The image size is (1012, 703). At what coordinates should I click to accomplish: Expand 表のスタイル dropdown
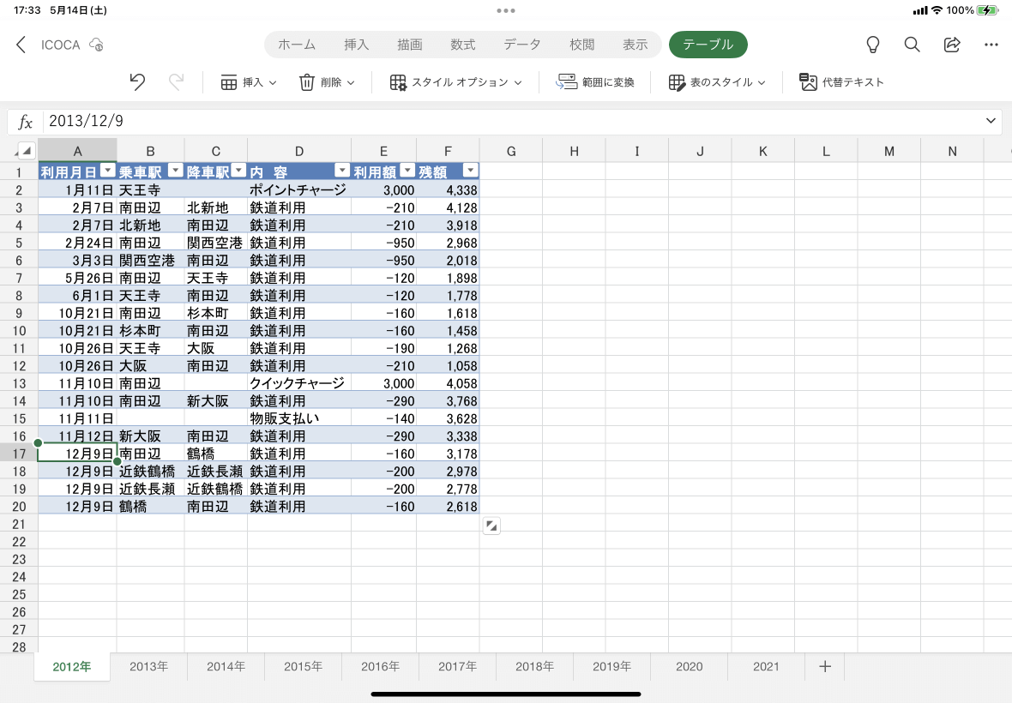coord(762,82)
